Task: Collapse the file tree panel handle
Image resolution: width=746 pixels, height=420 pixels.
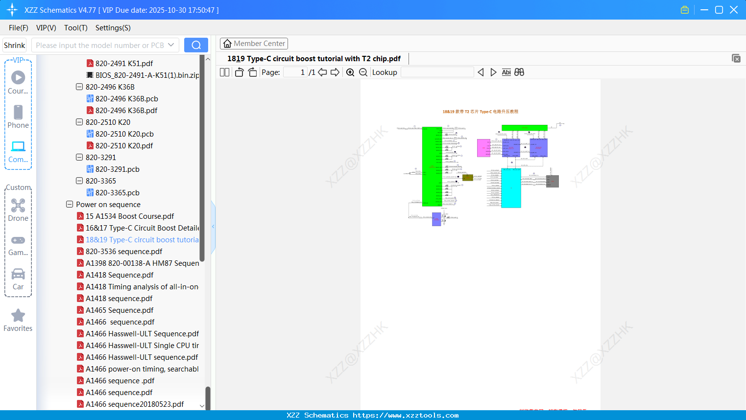Action: click(213, 227)
